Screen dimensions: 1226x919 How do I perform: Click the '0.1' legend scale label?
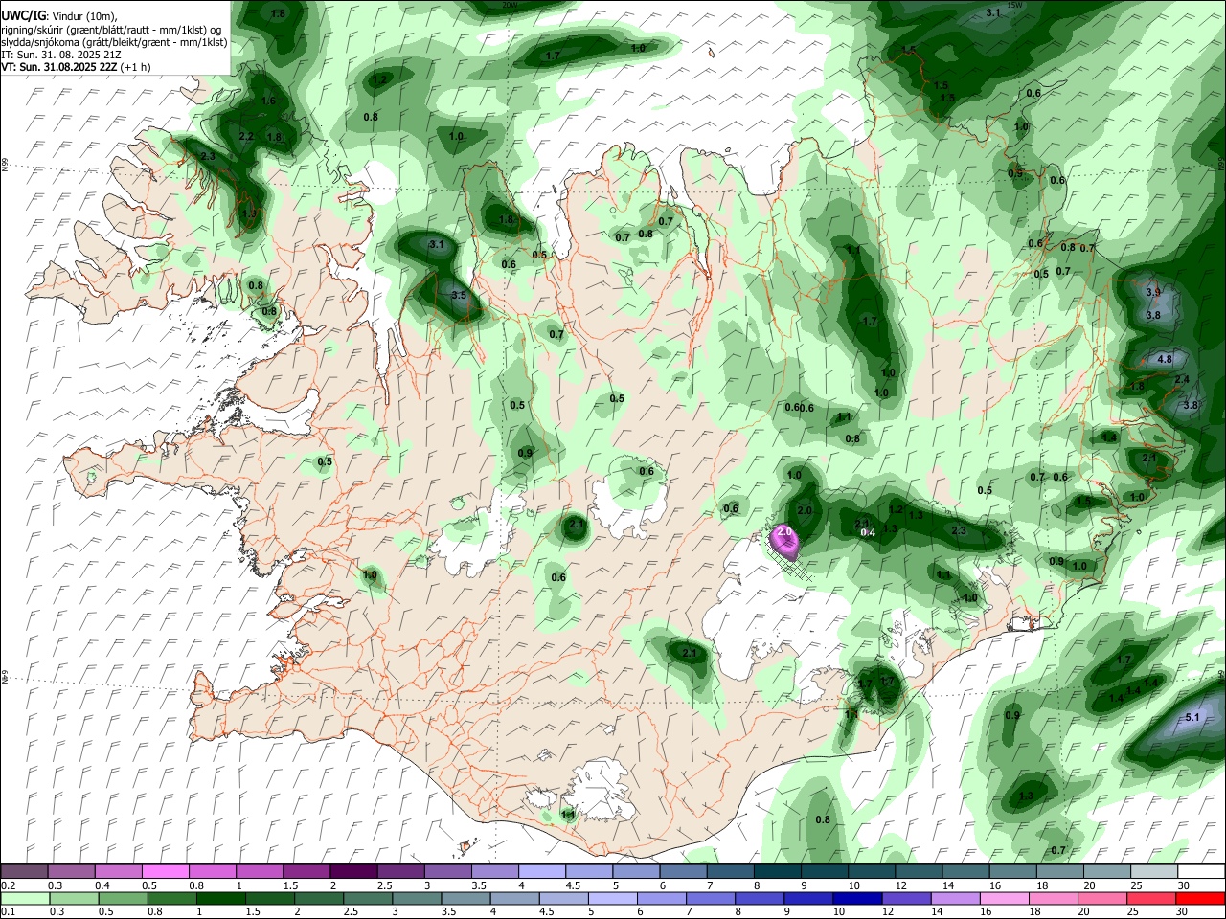[9, 911]
